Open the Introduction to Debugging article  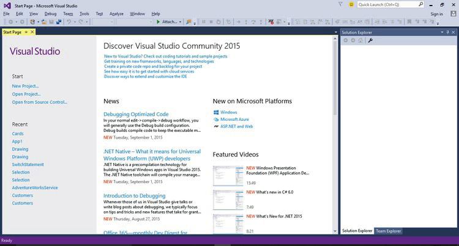(135, 196)
